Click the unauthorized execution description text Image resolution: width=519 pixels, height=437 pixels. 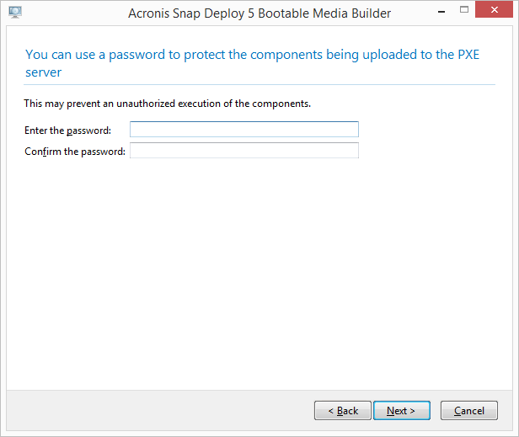[167, 104]
